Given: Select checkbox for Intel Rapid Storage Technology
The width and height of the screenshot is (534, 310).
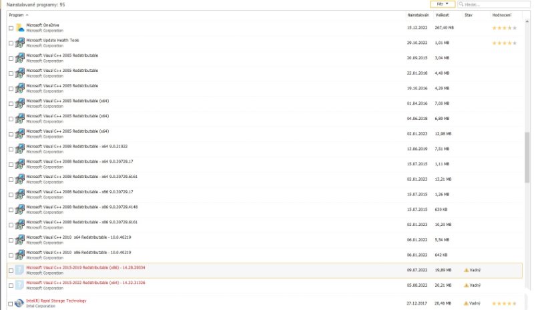Looking at the screenshot, I should [x=11, y=303].
